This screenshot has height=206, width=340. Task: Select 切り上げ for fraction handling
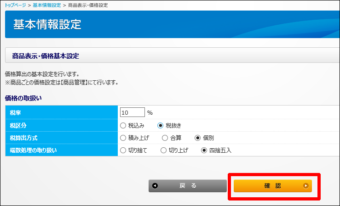(163, 150)
